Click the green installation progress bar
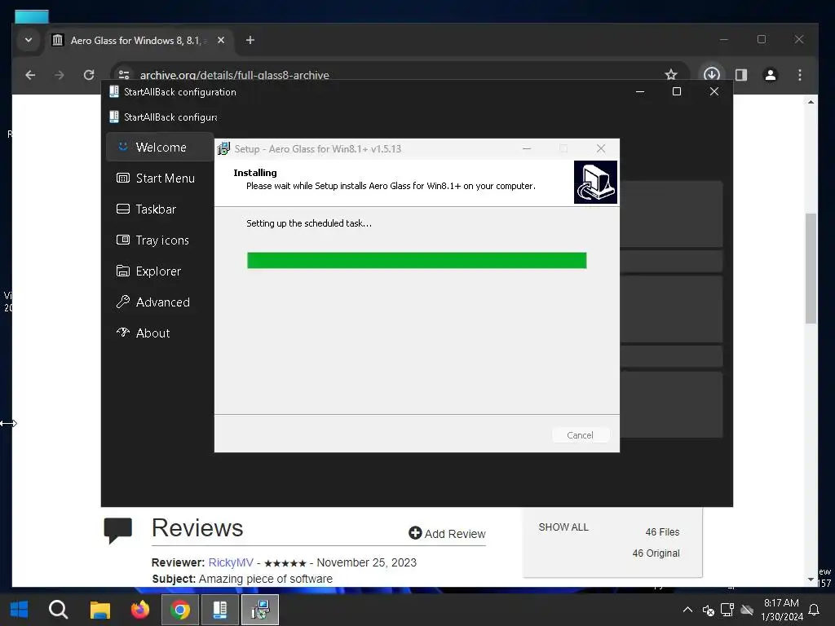The height and width of the screenshot is (626, 835). click(417, 260)
